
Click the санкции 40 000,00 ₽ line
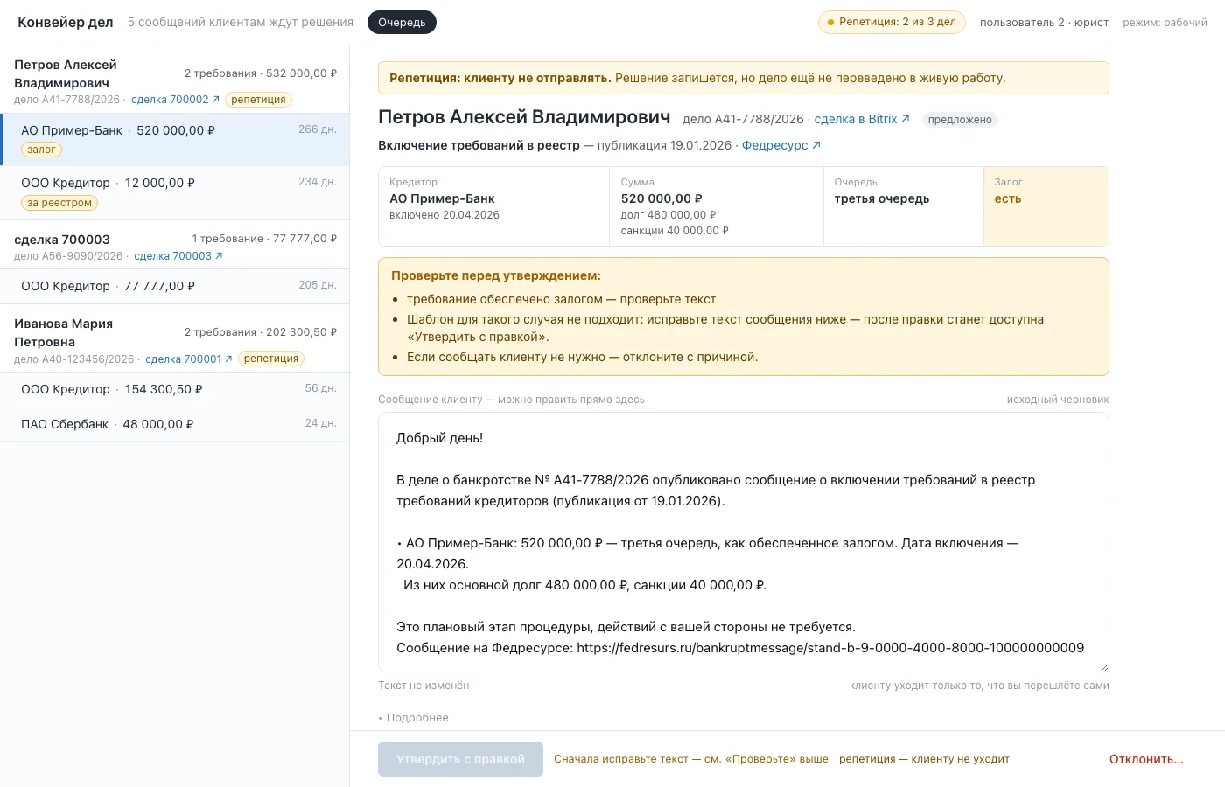pyautogui.click(x=675, y=231)
